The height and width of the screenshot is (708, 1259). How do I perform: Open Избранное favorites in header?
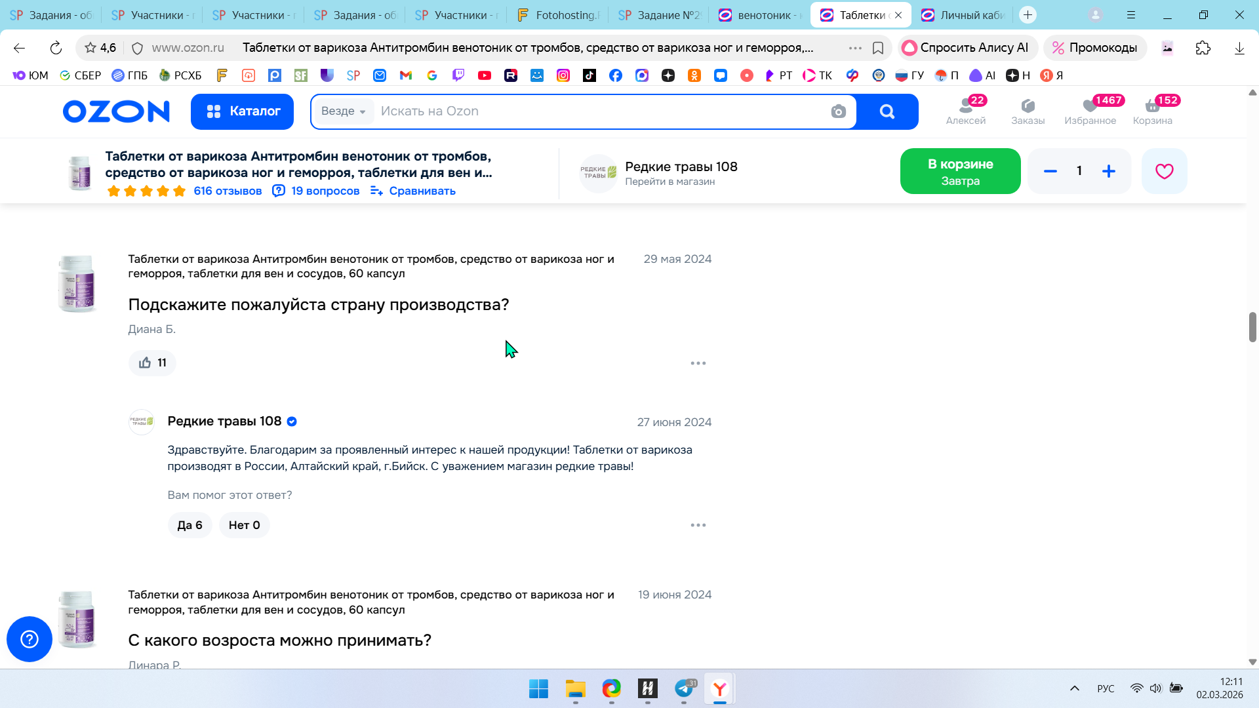point(1090,111)
